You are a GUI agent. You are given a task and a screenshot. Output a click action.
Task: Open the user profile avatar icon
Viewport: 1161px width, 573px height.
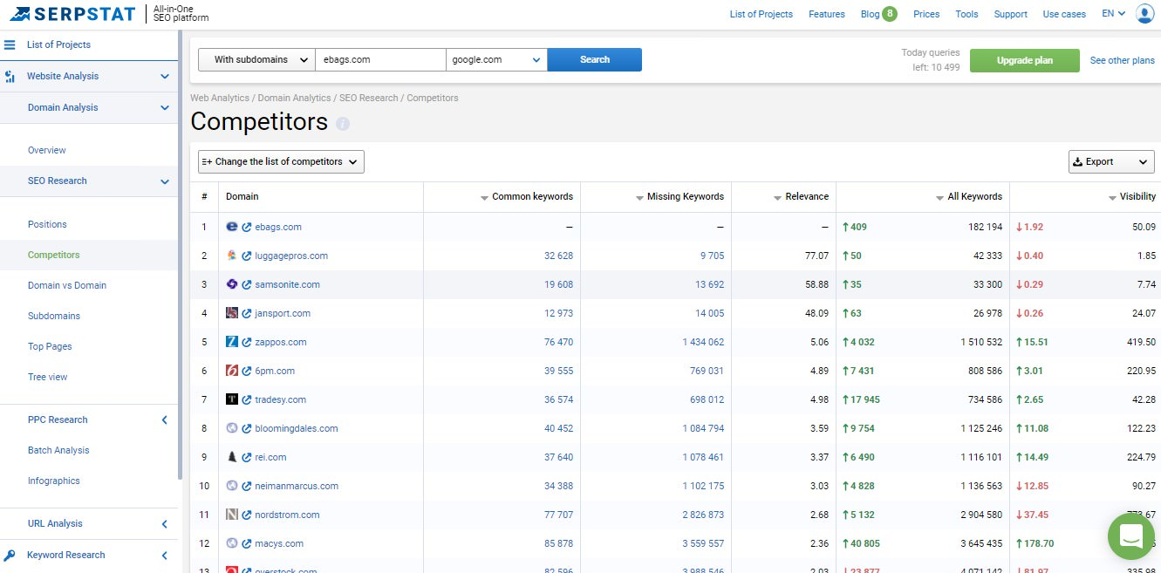click(x=1144, y=14)
